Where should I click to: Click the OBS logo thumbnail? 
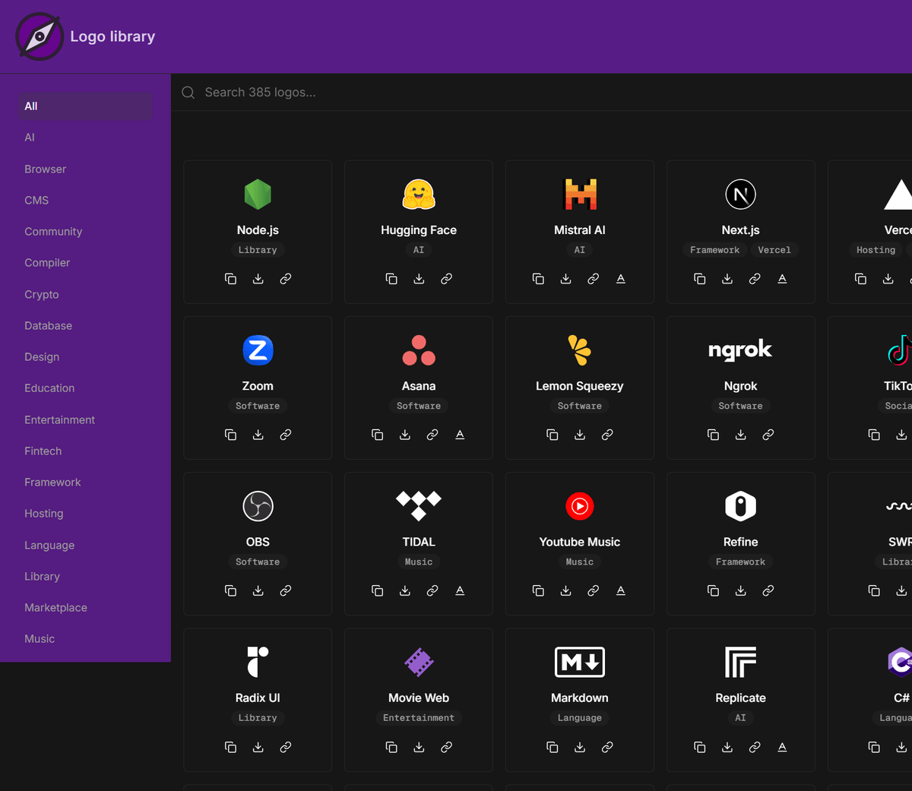258,506
